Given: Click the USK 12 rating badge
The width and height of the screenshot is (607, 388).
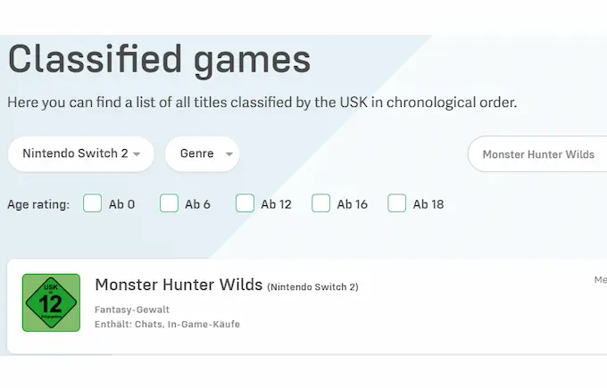Looking at the screenshot, I should [51, 302].
